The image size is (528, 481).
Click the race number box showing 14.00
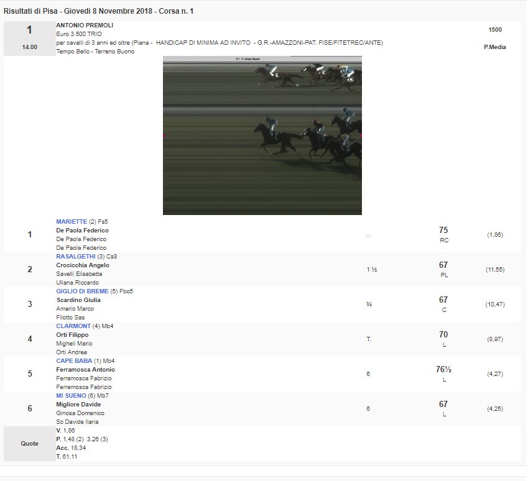click(29, 39)
